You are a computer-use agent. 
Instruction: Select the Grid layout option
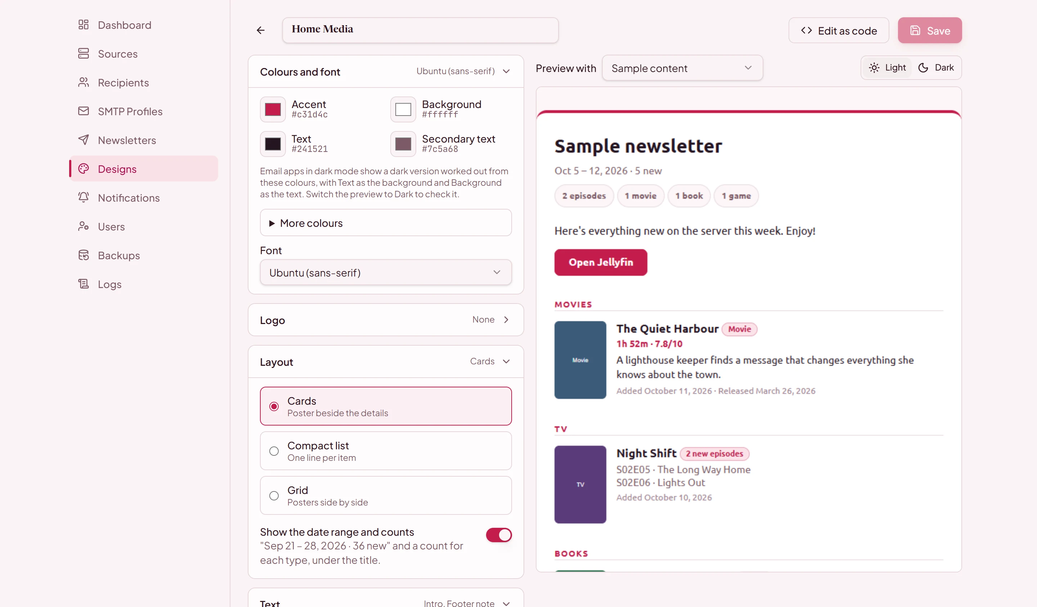(386, 495)
